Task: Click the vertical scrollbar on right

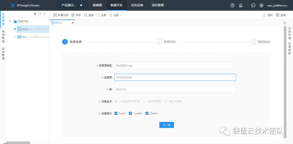Action: click(x=285, y=82)
